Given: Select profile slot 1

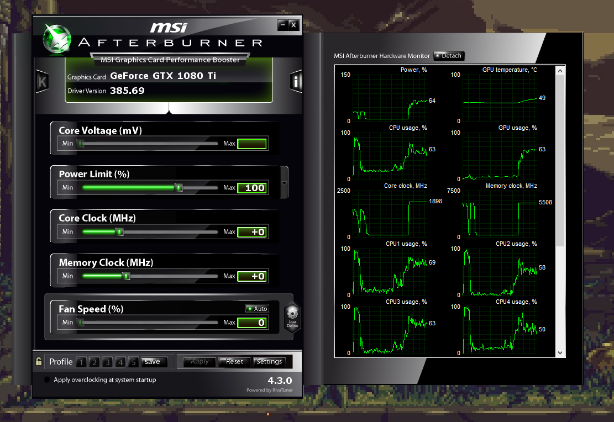Looking at the screenshot, I should tap(81, 362).
